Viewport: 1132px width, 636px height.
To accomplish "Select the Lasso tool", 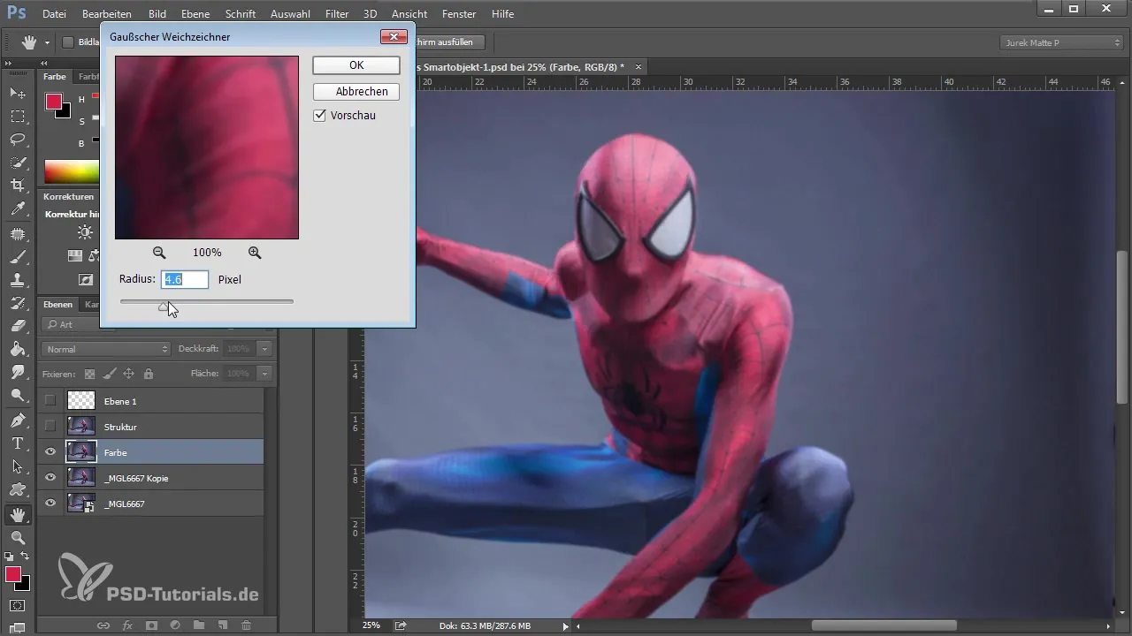I will [x=17, y=139].
